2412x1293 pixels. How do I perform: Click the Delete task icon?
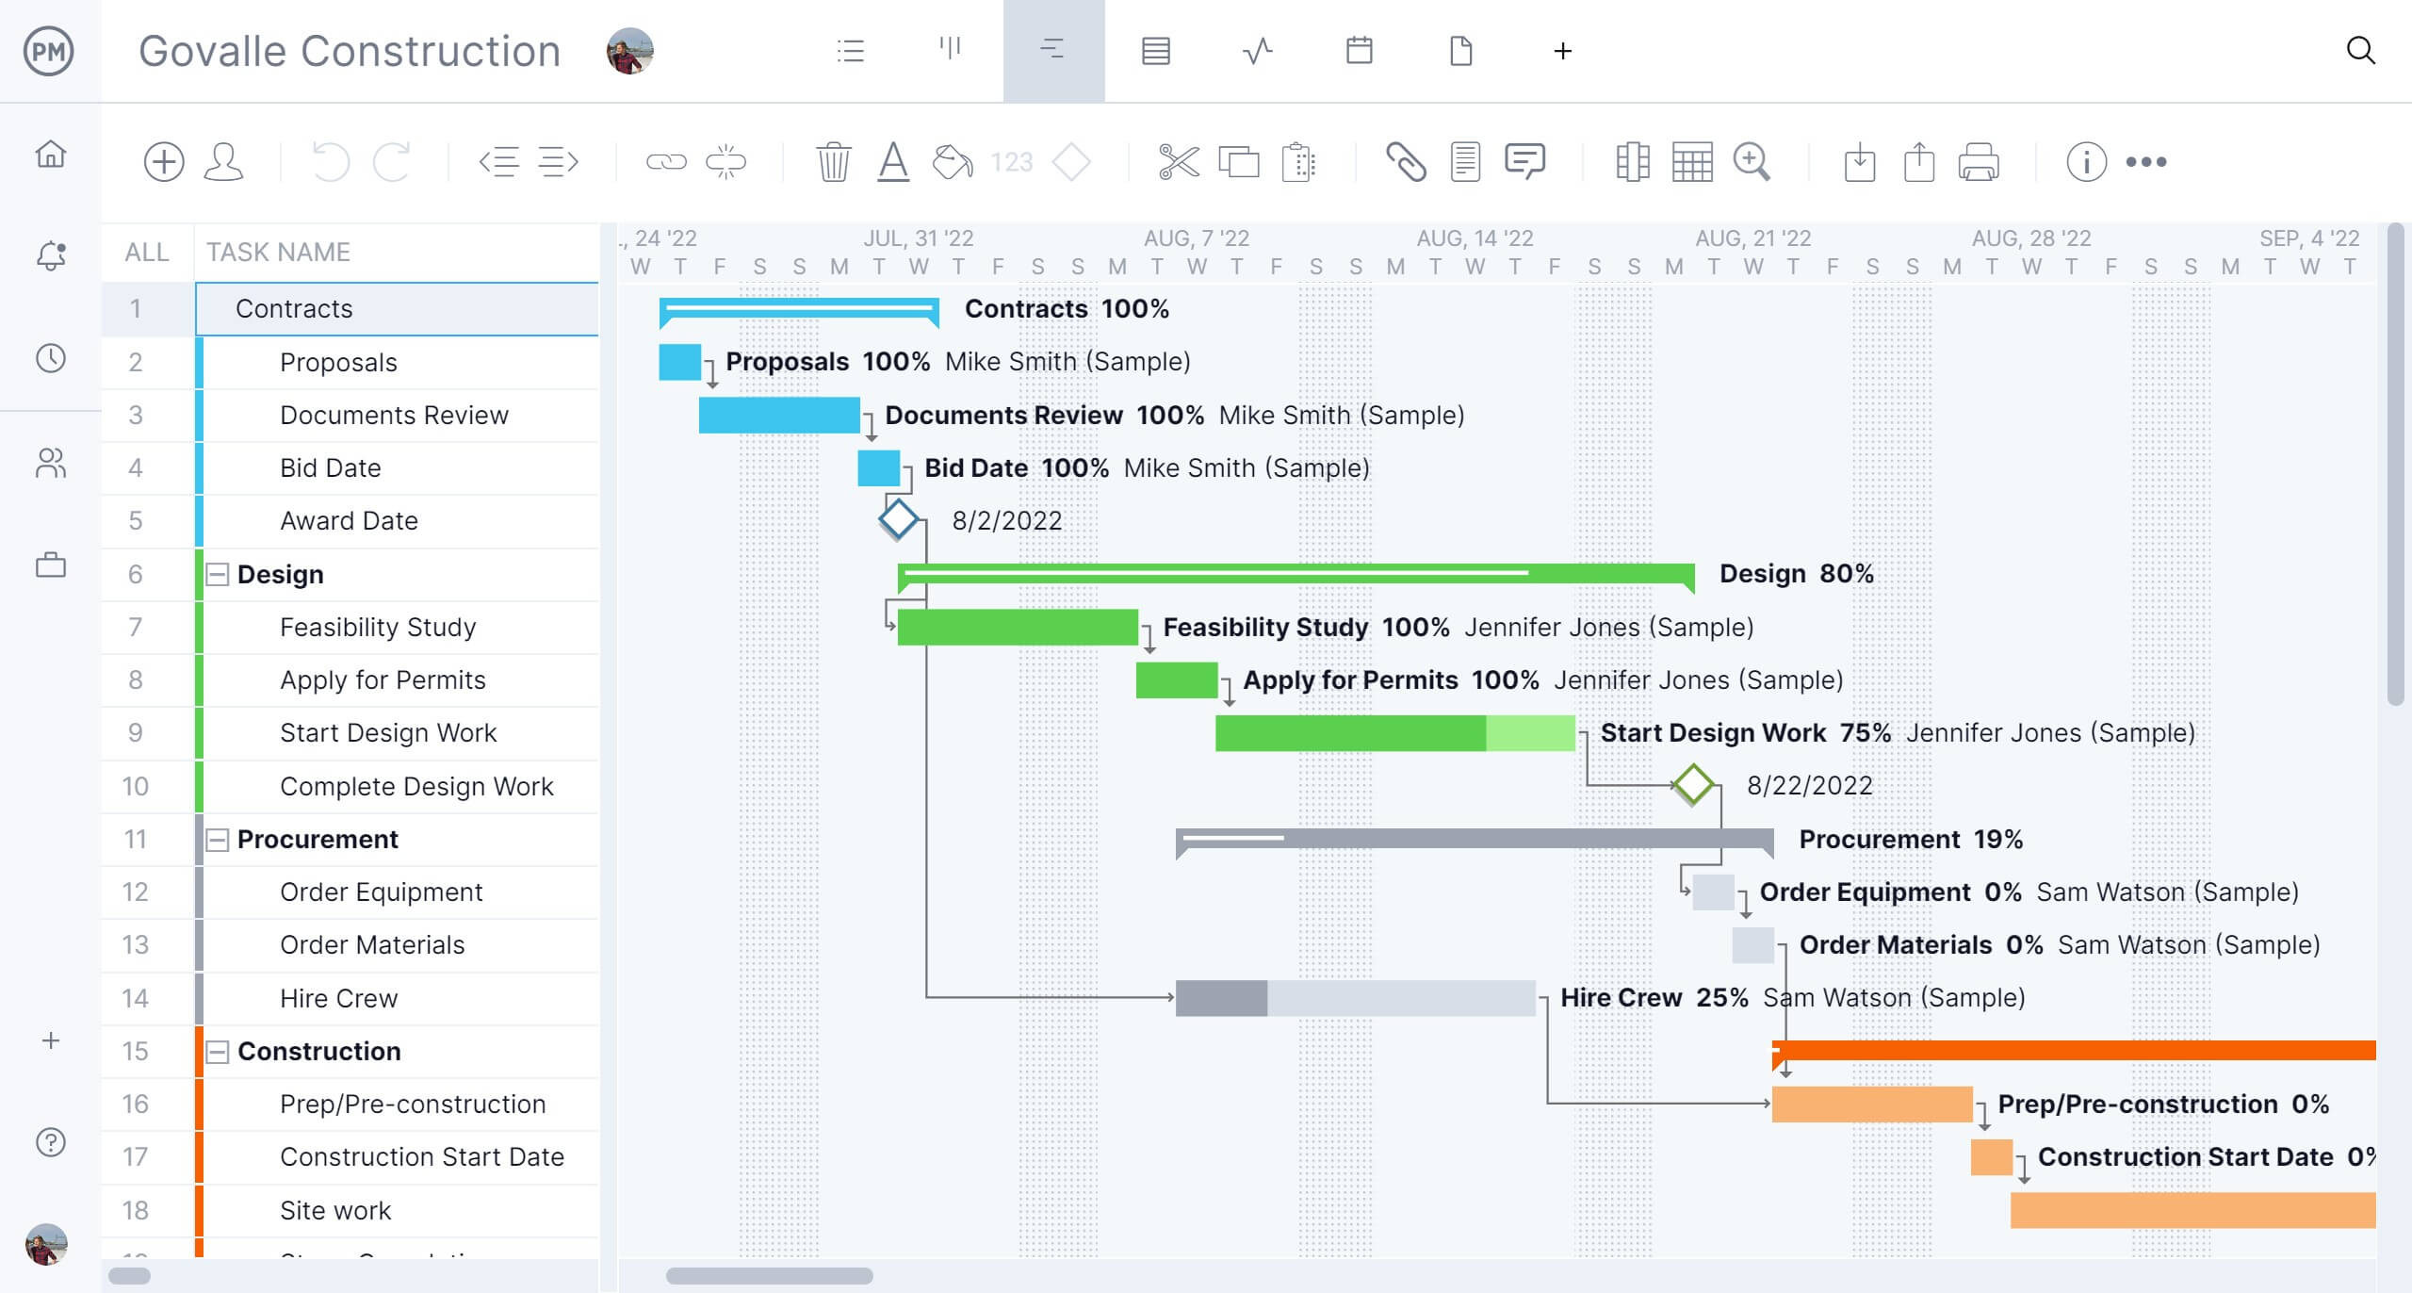point(831,161)
